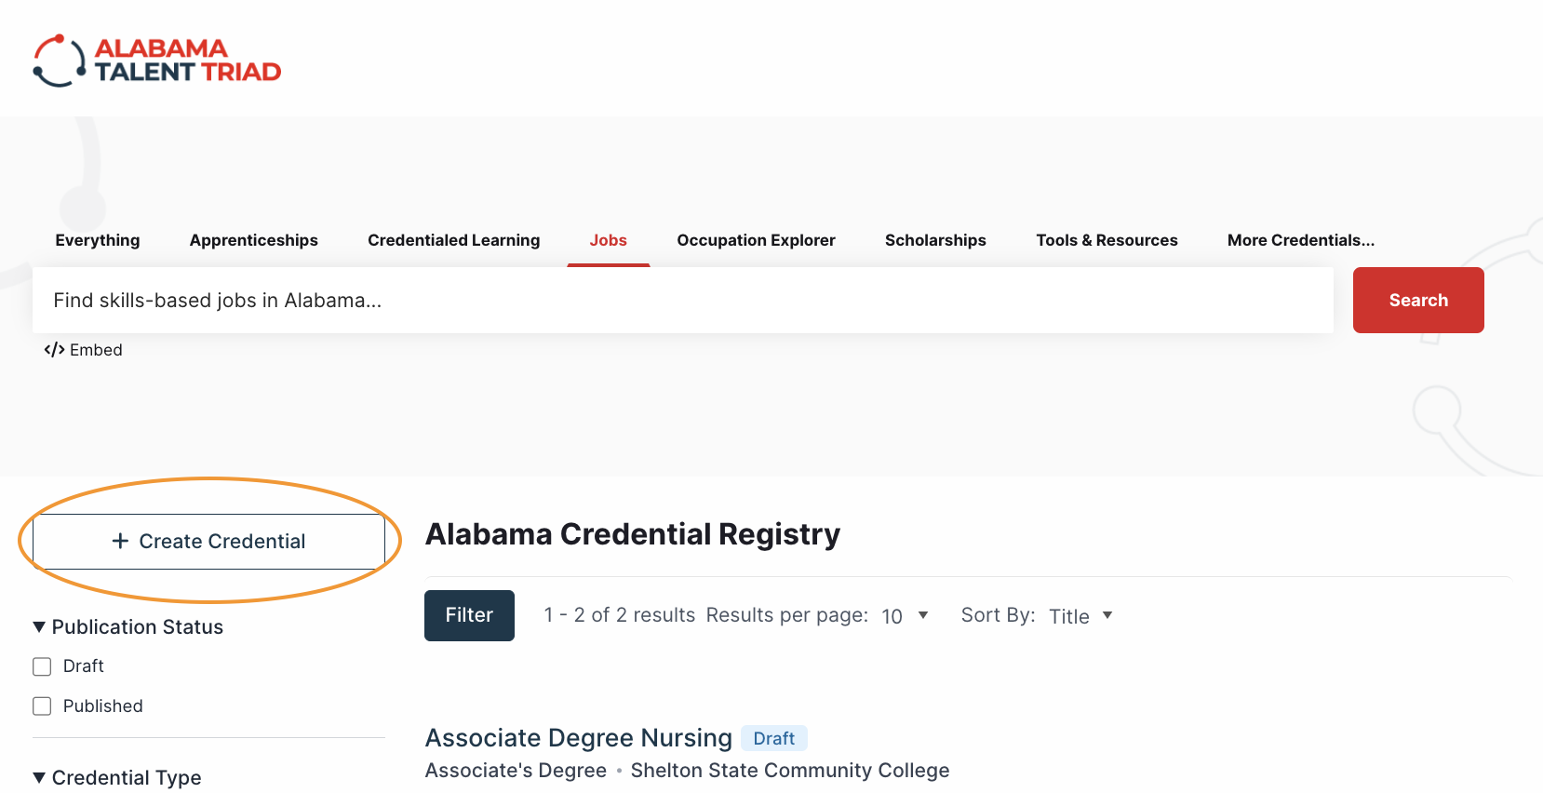Click the Alabama Talent Triad logo
This screenshot has width=1543, height=793.
(157, 60)
